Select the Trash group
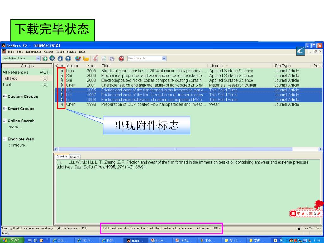 tap(27, 84)
